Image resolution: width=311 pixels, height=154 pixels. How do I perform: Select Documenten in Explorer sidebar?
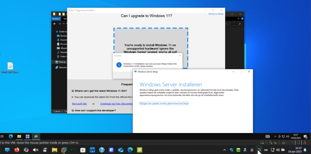click(62, 44)
